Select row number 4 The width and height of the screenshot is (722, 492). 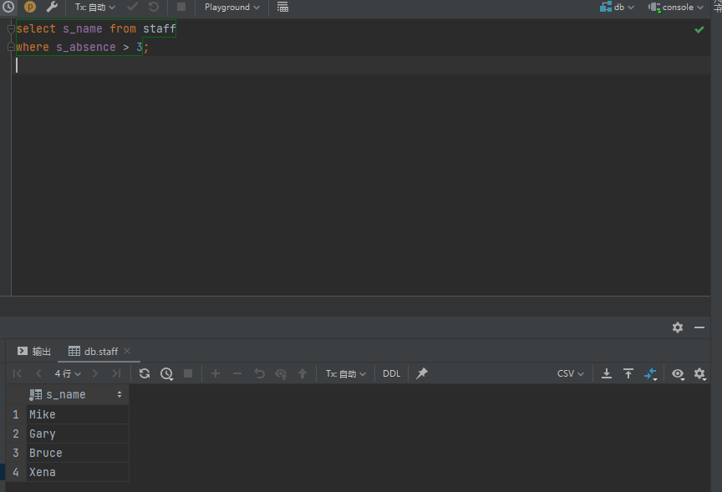click(x=16, y=472)
